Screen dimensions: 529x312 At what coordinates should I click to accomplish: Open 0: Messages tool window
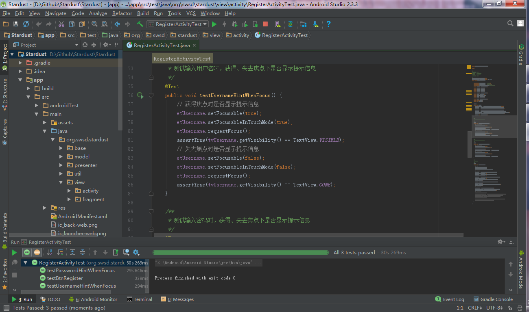point(177,299)
